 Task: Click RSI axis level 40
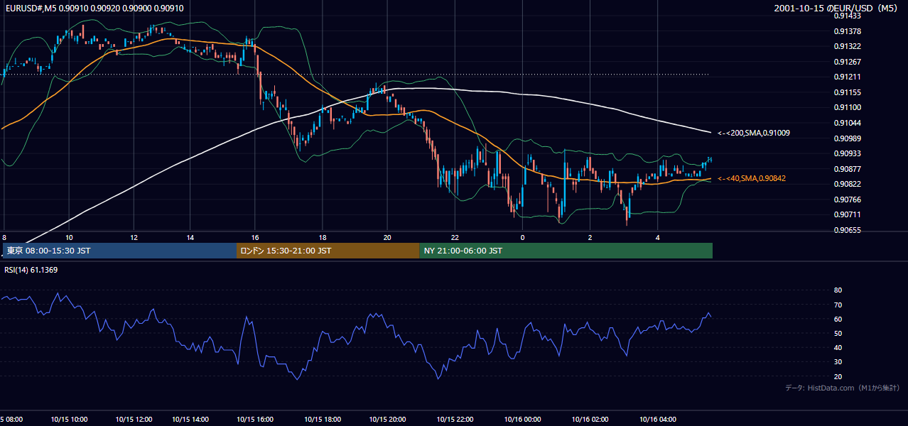tap(838, 348)
